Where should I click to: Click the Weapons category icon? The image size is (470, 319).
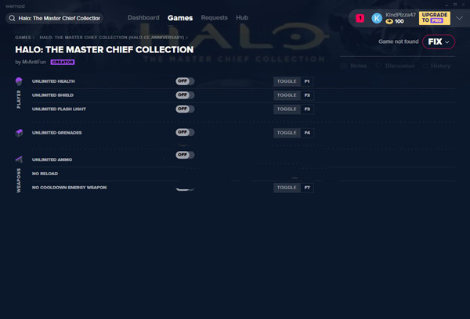pyautogui.click(x=19, y=159)
